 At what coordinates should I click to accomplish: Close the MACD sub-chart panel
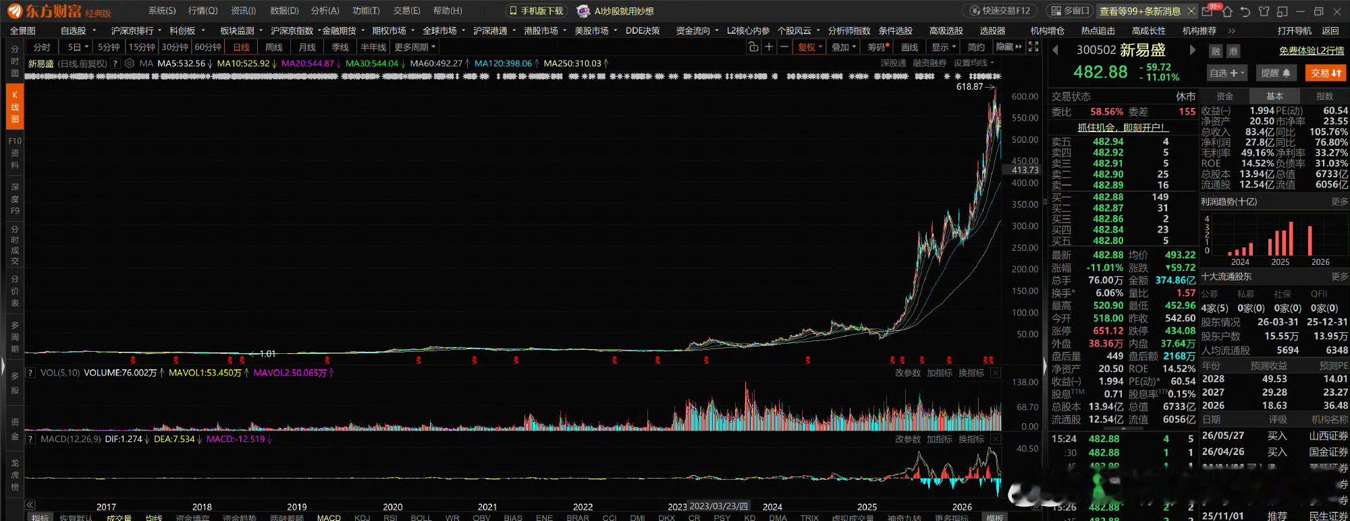tap(996, 439)
